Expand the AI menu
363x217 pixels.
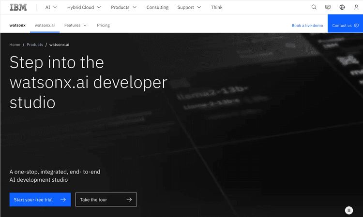51,7
